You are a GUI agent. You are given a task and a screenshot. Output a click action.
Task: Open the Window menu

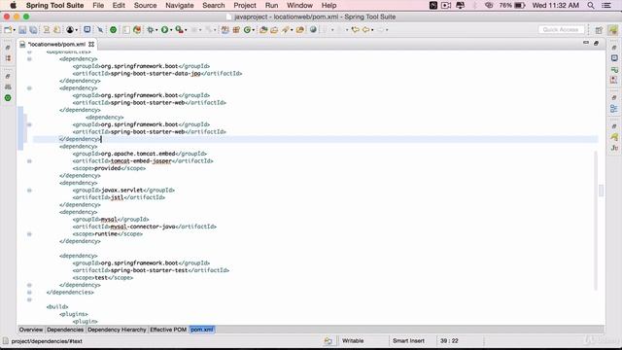(300, 6)
